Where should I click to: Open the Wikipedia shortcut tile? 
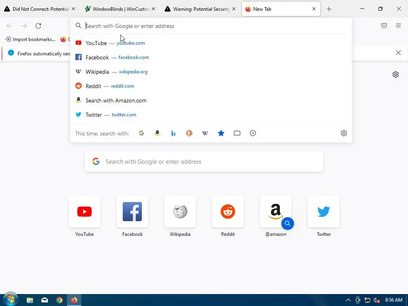pos(180,212)
